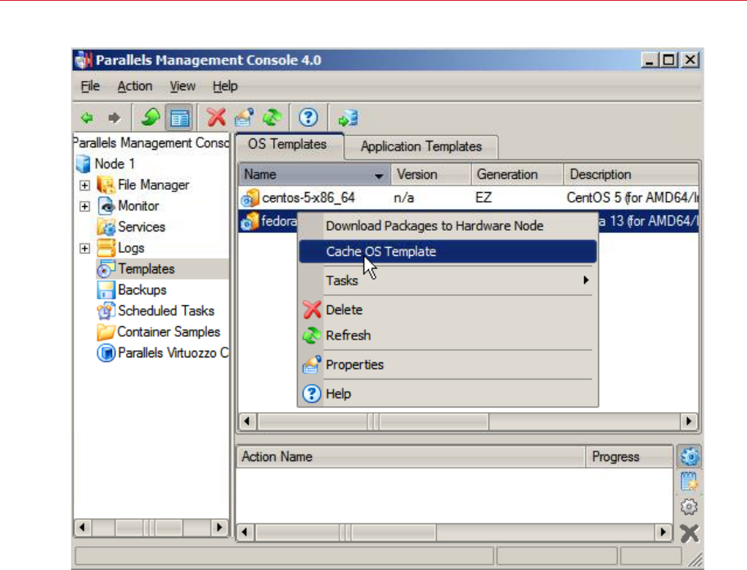747x570 pixels.
Task: Click the Backups floppy disk icon
Action: pos(106,290)
